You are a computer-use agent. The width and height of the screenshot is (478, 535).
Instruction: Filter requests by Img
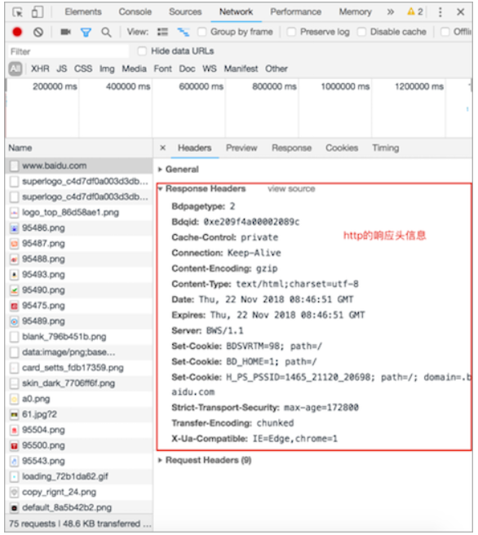[x=107, y=69]
